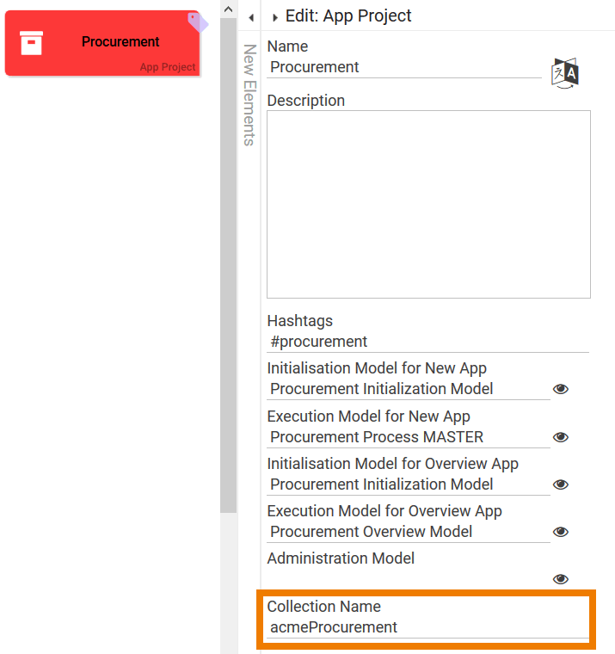Click the empty Administration Model field
The height and width of the screenshot is (654, 615).
coord(408,579)
